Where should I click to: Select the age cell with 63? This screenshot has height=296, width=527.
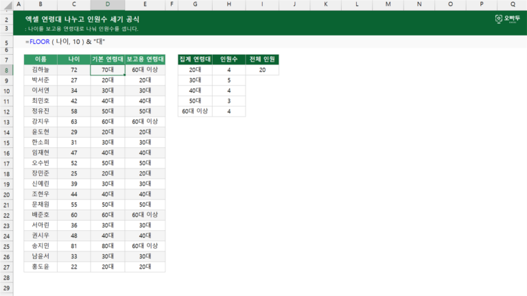coord(74,121)
